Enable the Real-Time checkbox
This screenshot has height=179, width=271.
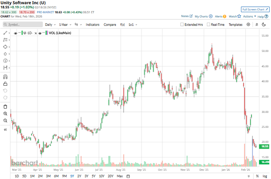(208, 24)
